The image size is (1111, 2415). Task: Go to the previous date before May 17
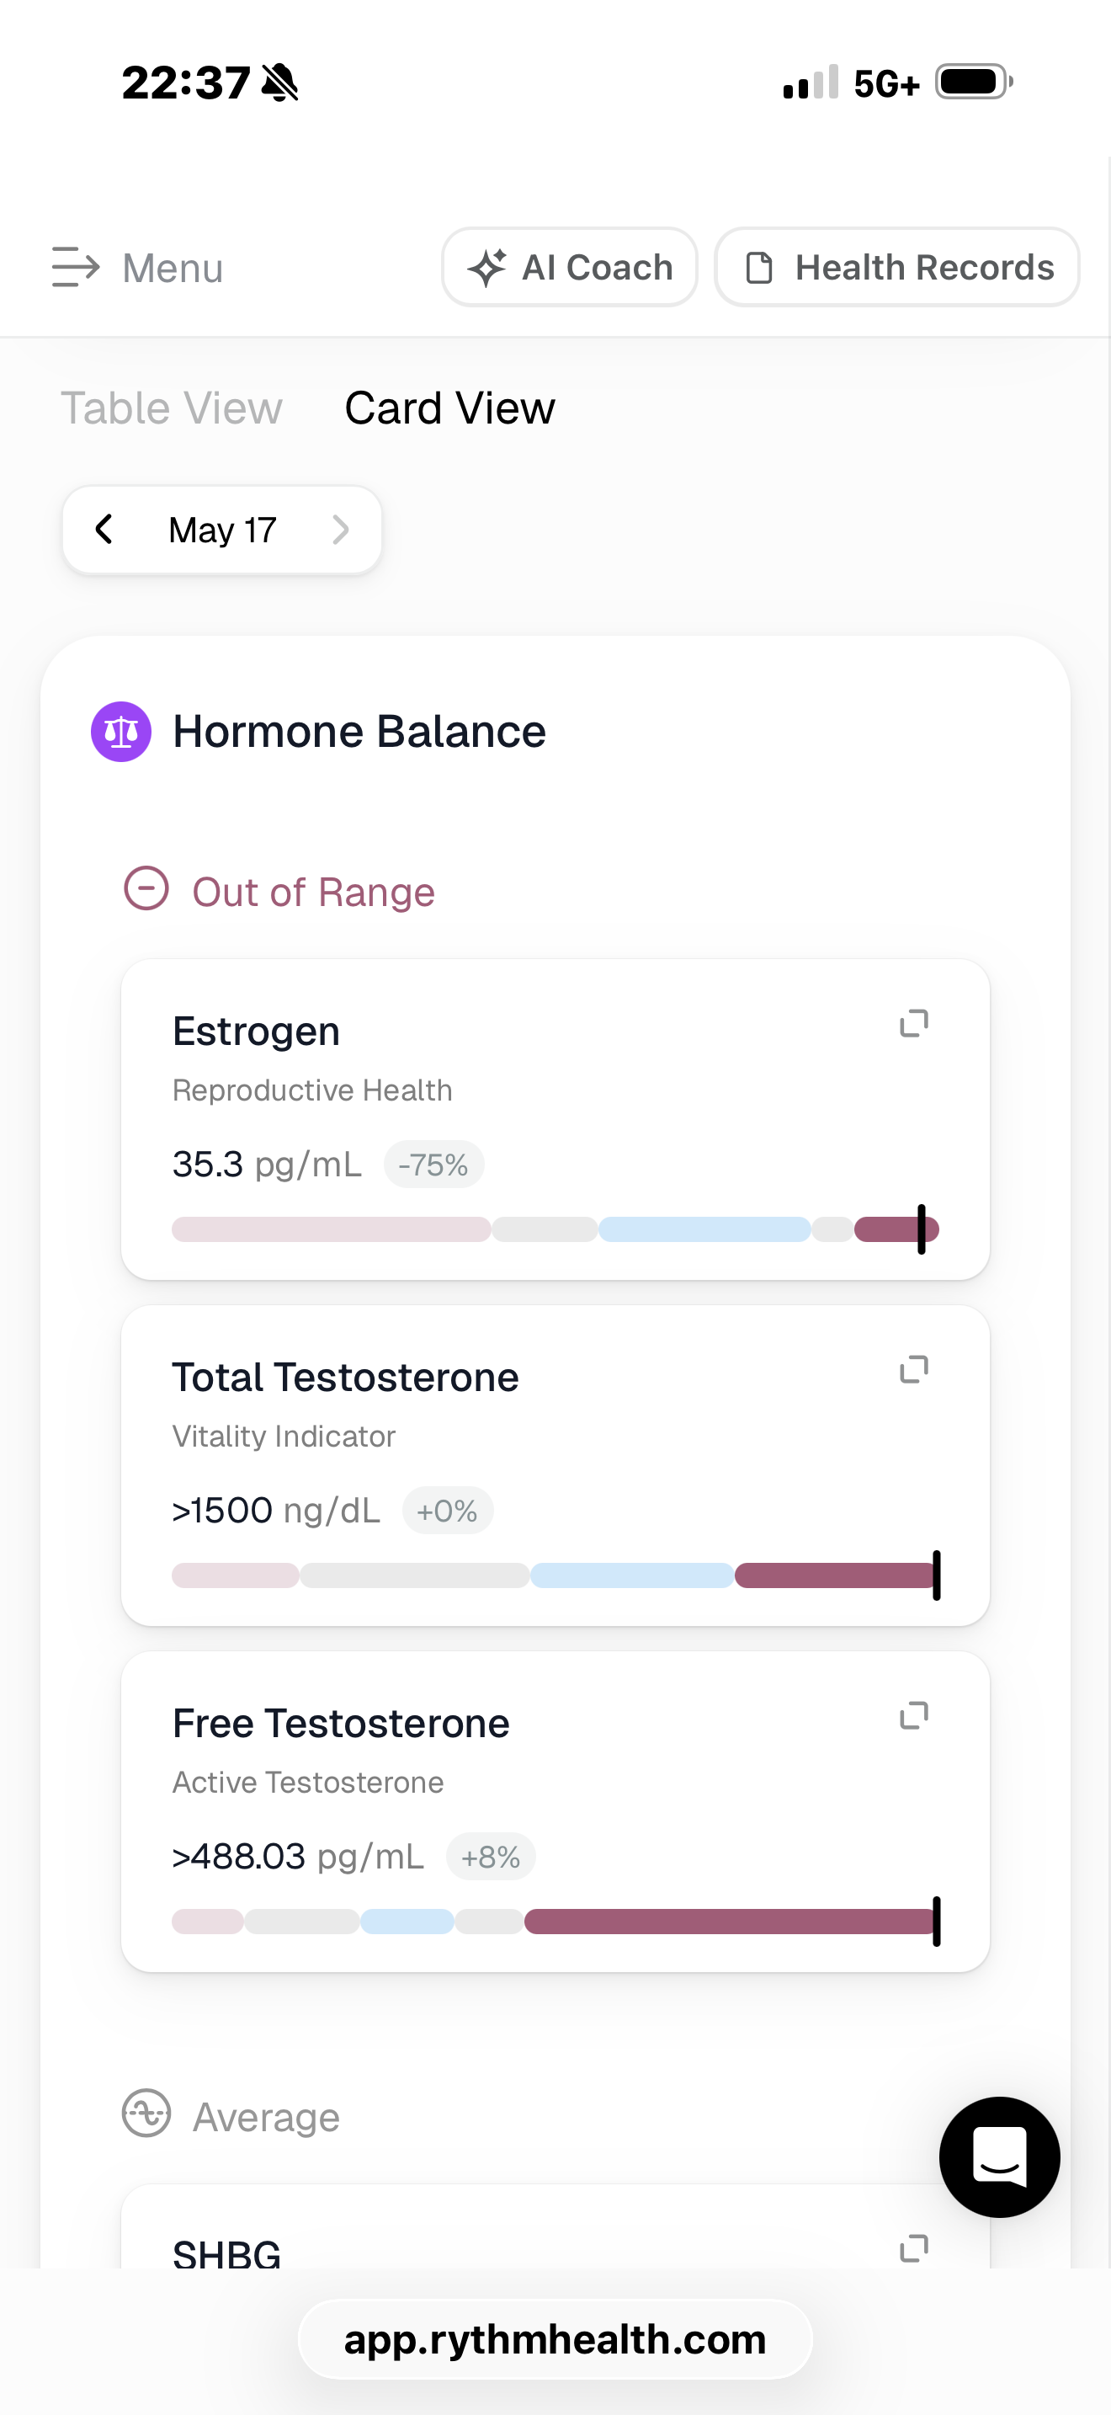104,529
